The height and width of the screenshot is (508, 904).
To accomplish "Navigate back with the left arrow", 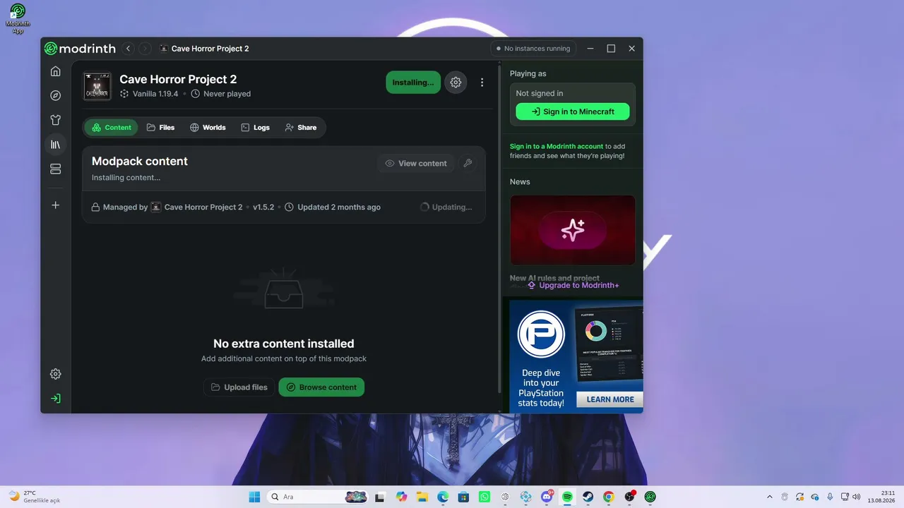I will (x=128, y=49).
